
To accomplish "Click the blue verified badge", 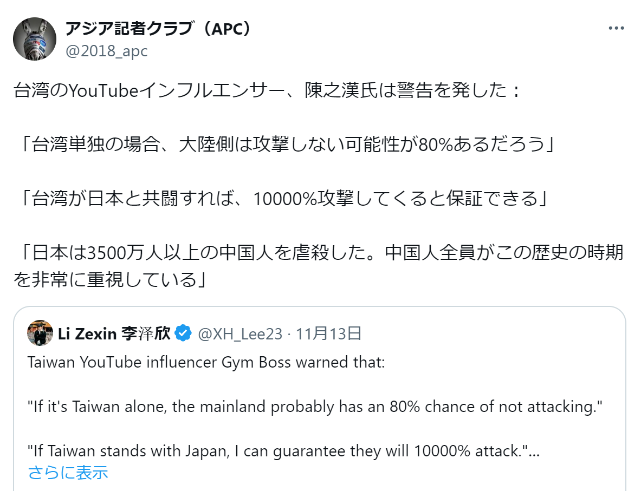I will pyautogui.click(x=184, y=333).
